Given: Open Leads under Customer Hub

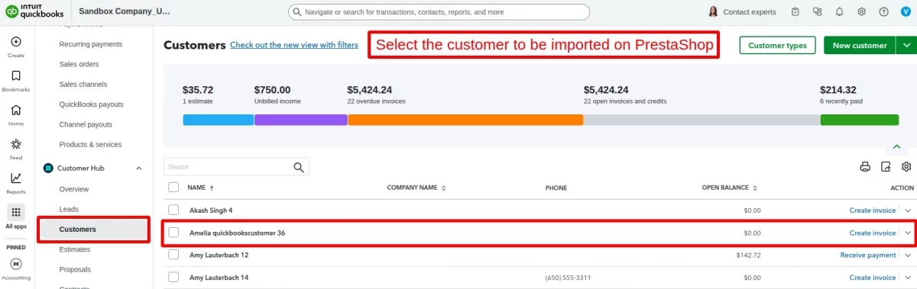Looking at the screenshot, I should coord(69,209).
